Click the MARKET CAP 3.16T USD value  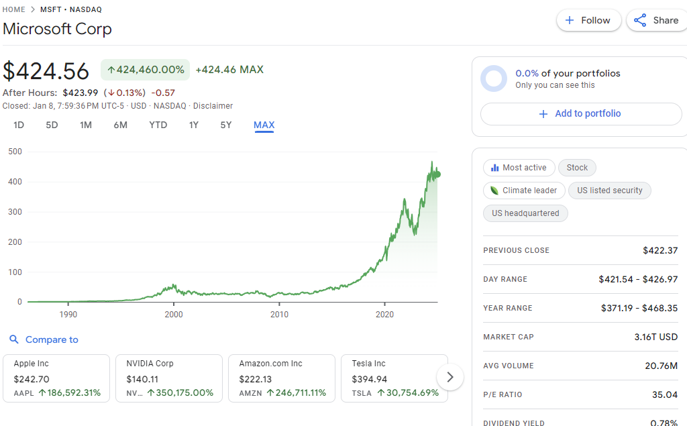coord(656,337)
